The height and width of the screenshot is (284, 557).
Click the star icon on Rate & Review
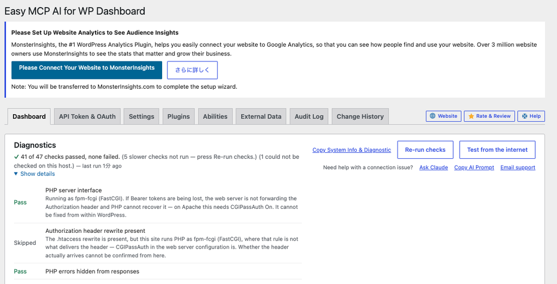(471, 116)
